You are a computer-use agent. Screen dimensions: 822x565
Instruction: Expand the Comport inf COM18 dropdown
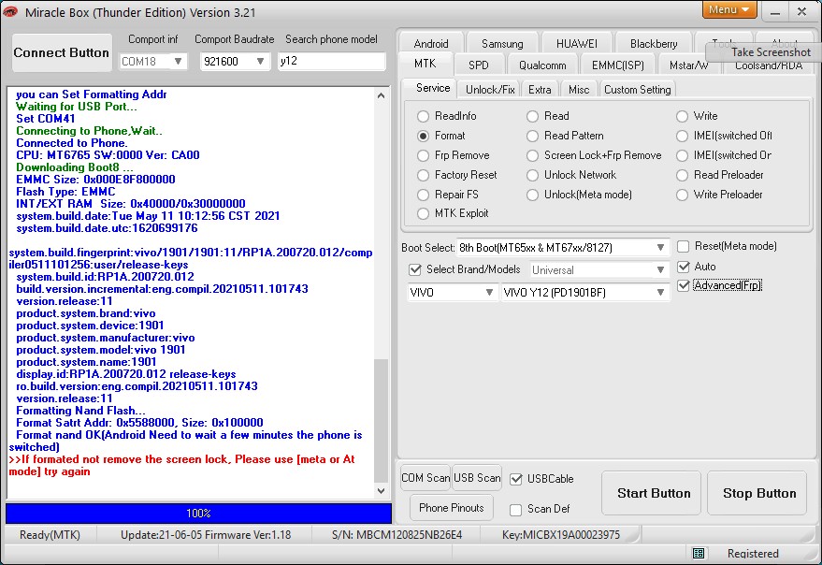click(179, 62)
